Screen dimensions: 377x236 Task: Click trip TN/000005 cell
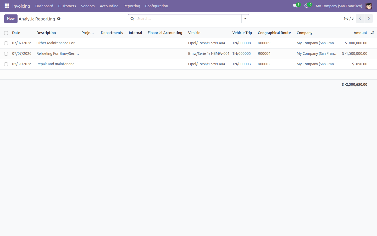241,53
